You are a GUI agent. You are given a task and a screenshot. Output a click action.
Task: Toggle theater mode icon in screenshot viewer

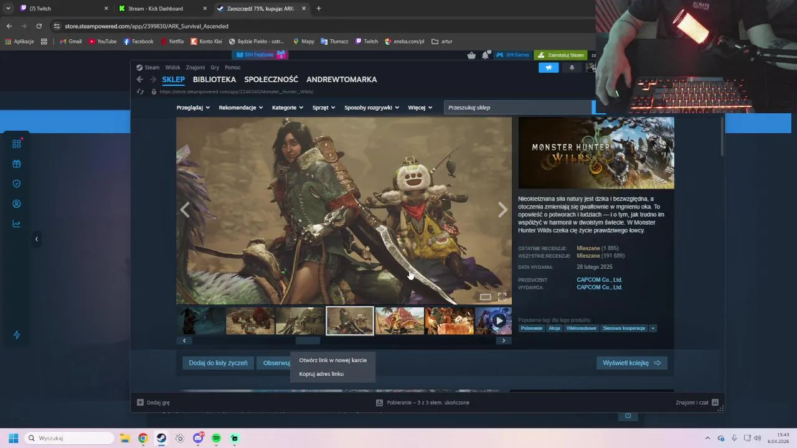[x=485, y=297]
